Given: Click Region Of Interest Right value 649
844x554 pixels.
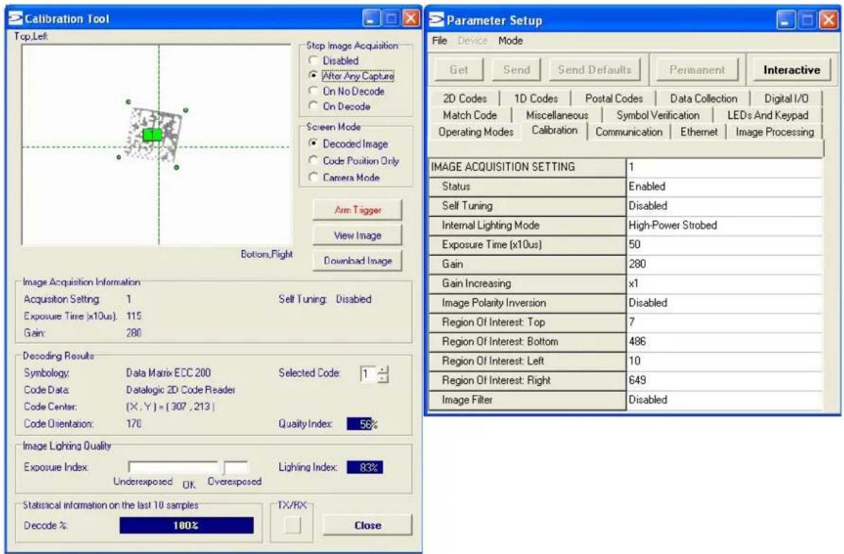Looking at the screenshot, I should coord(724,379).
